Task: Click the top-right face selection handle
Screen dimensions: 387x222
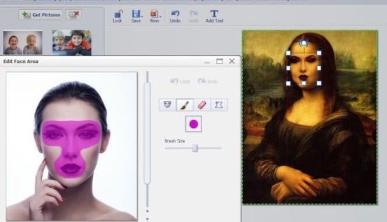Action: (319, 53)
